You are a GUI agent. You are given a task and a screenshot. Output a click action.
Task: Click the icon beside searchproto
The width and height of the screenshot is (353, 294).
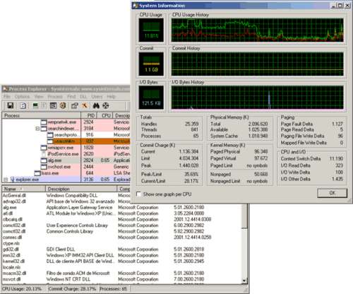click(50, 135)
